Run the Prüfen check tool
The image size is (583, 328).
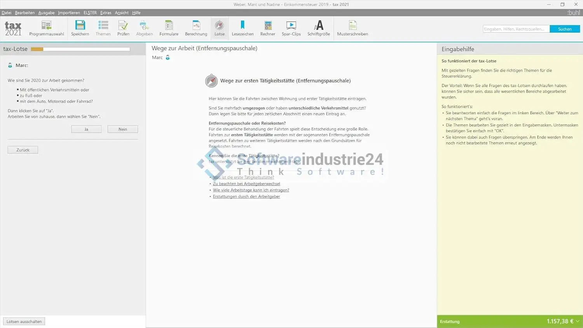[x=123, y=28]
